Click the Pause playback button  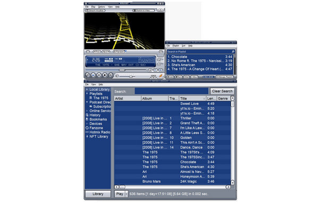(x=99, y=75)
